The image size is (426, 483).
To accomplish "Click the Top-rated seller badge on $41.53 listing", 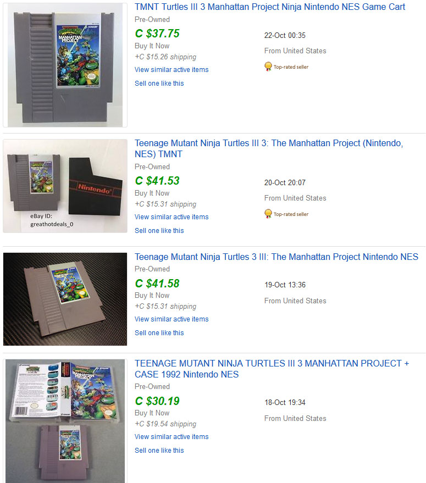I will click(x=286, y=214).
